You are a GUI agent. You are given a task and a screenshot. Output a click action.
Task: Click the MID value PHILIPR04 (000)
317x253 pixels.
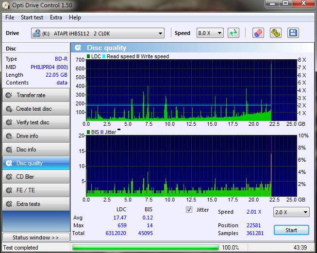click(49, 67)
